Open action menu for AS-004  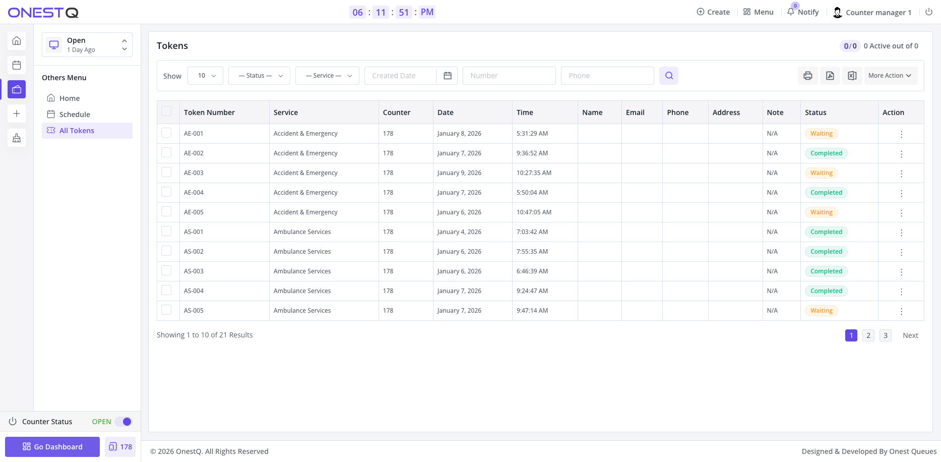[901, 292]
